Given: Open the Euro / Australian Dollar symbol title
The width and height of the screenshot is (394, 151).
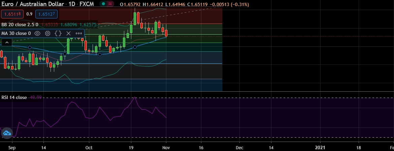Looking at the screenshot, I should (33, 4).
